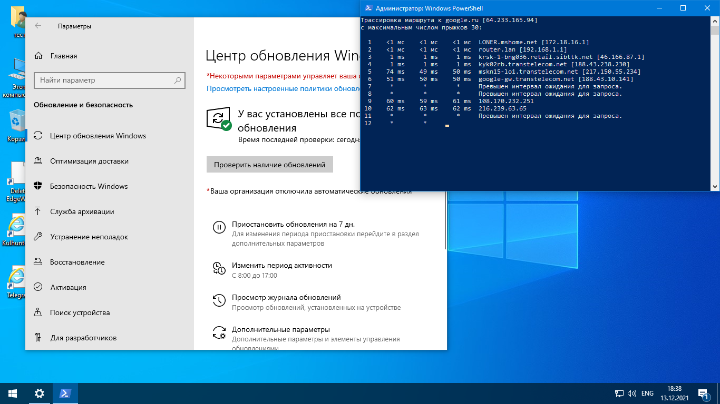This screenshot has width=720, height=404.
Task: Open Устранение неполадок wrench item
Action: point(89,237)
